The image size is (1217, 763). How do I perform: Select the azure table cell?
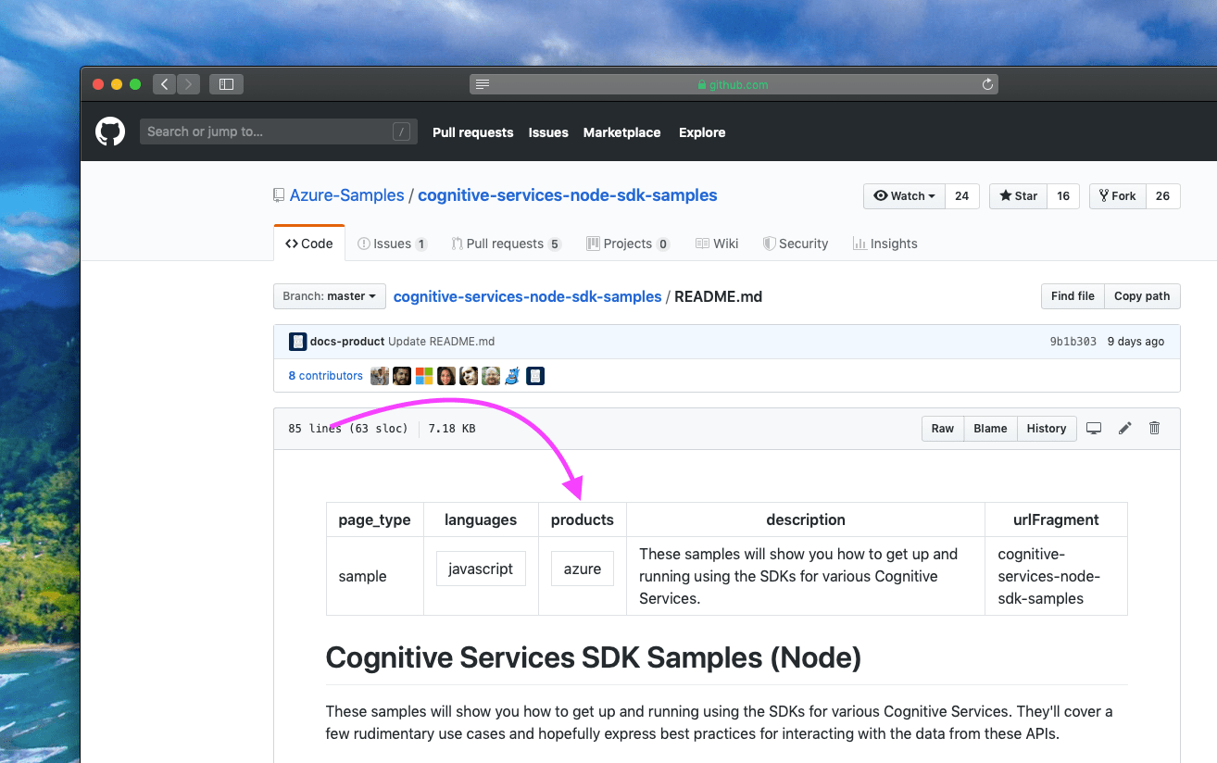point(583,569)
